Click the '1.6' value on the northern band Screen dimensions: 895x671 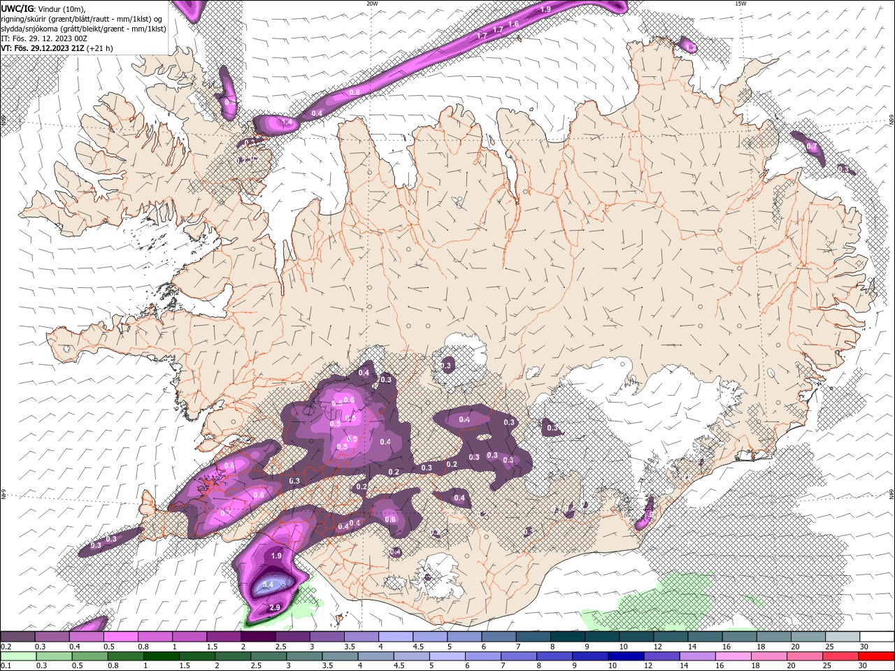pyautogui.click(x=513, y=24)
